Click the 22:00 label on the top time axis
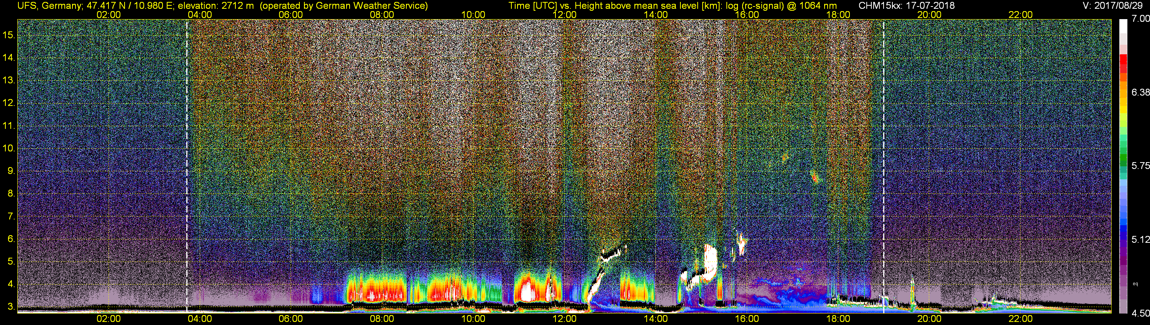Screen dimensions: 1150x325 [x=1020, y=15]
